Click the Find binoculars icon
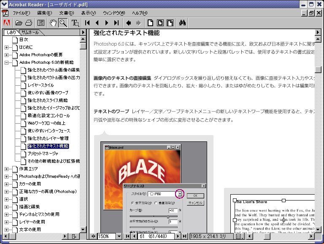The height and width of the screenshot is (244, 324). [x=182, y=23]
